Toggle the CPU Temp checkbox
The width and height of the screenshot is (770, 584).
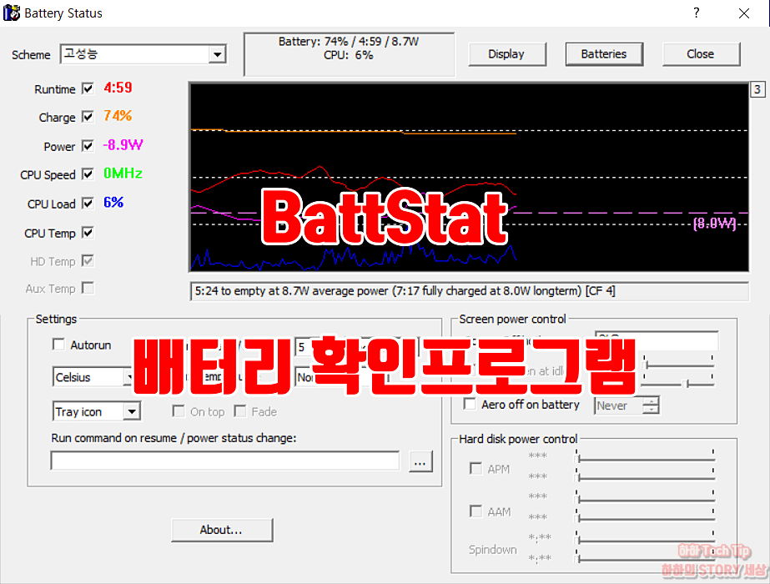(x=88, y=232)
